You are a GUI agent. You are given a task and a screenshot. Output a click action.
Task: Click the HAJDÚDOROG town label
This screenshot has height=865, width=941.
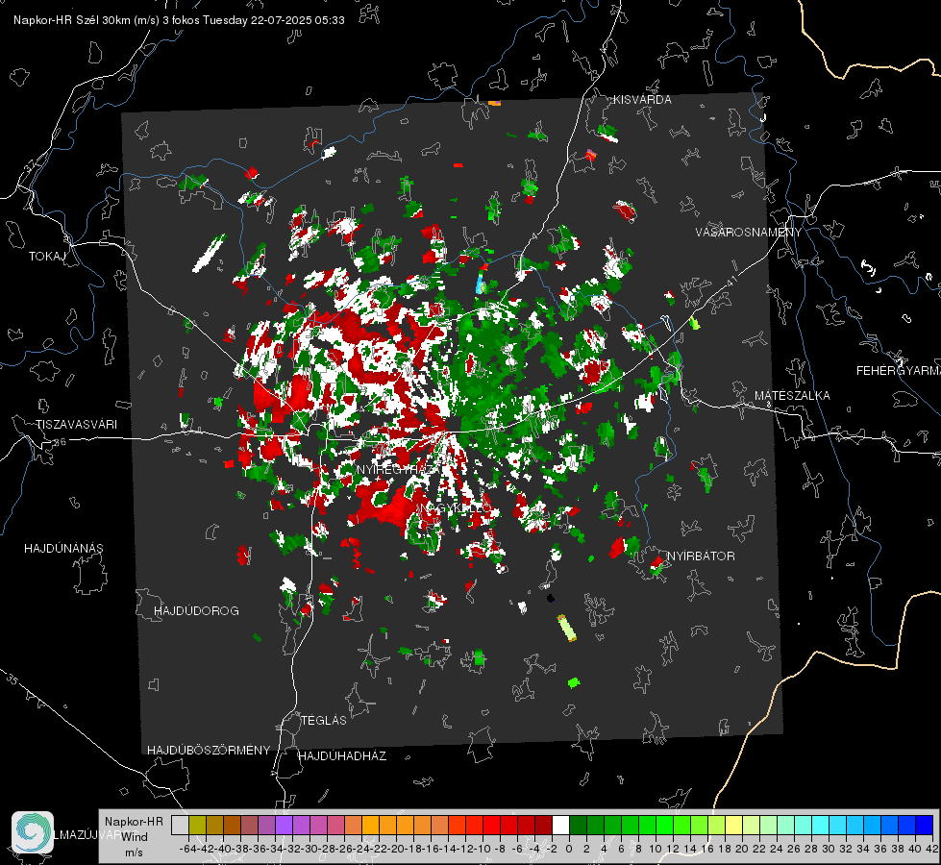pyautogui.click(x=196, y=610)
